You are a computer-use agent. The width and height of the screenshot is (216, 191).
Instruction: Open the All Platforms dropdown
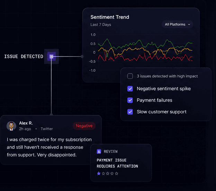point(178,24)
